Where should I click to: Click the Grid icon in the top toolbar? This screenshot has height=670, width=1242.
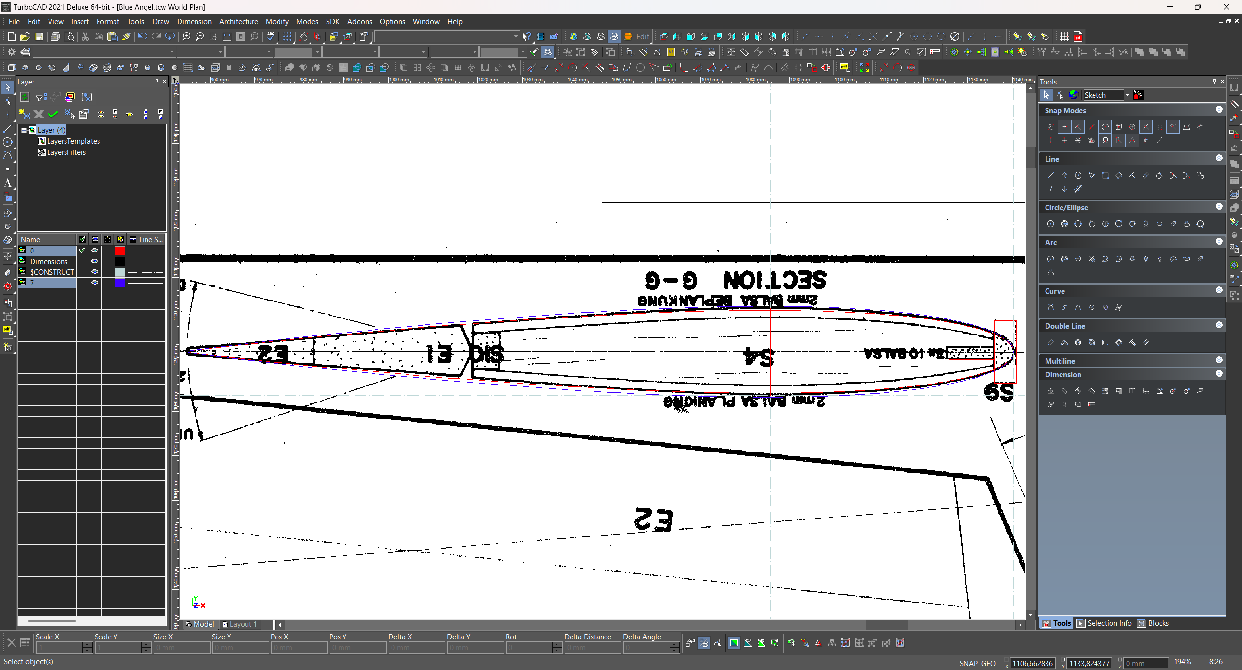[1064, 36]
